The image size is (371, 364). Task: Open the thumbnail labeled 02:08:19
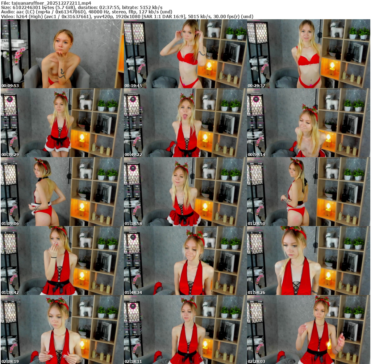click(62, 330)
